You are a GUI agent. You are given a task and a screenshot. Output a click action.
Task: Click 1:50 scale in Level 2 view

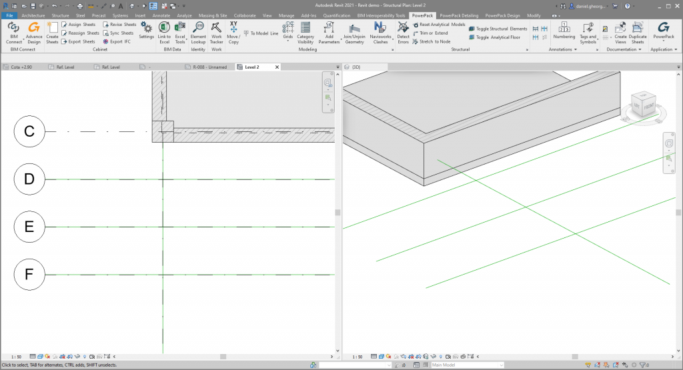click(17, 357)
